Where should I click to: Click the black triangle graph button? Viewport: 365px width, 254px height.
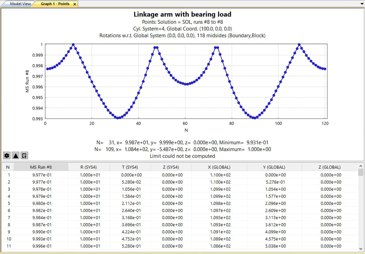[16, 156]
